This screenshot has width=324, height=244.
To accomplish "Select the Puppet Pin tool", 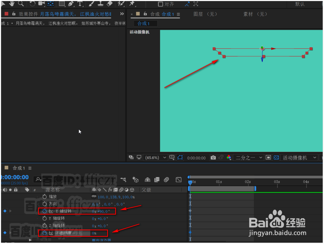I will pyautogui.click(x=132, y=3).
